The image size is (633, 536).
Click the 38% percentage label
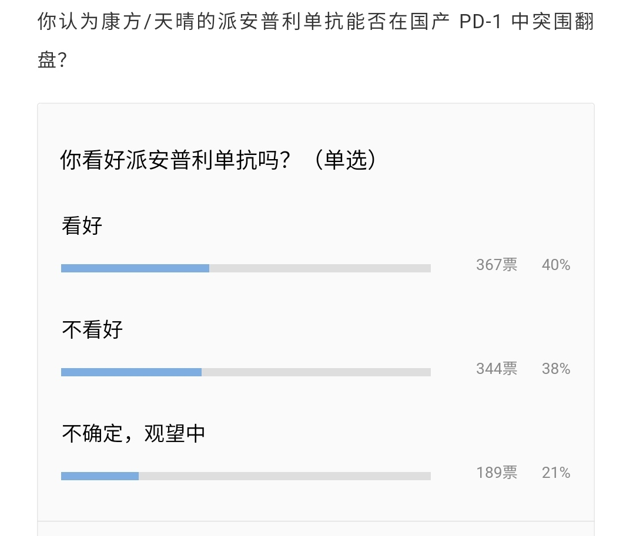(556, 369)
